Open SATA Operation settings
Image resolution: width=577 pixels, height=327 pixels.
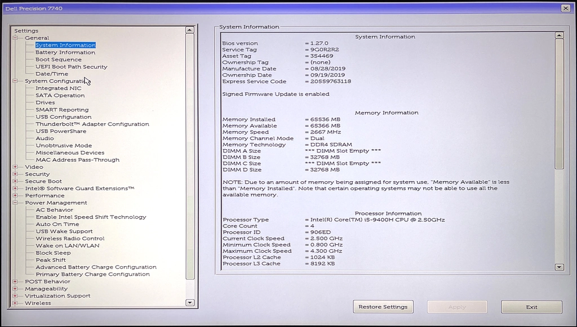pos(60,95)
